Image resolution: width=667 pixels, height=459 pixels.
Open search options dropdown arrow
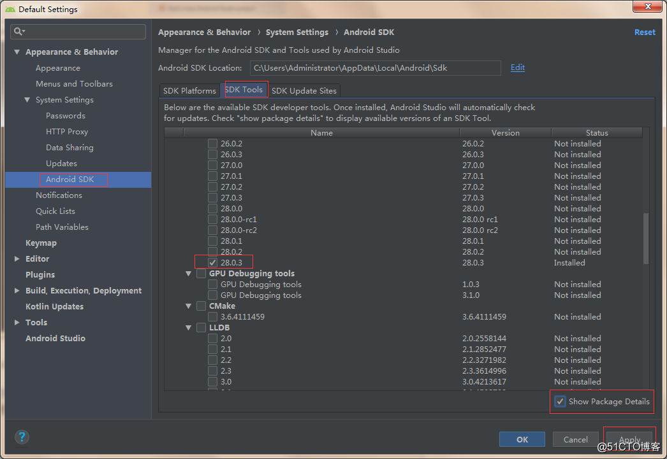click(24, 31)
